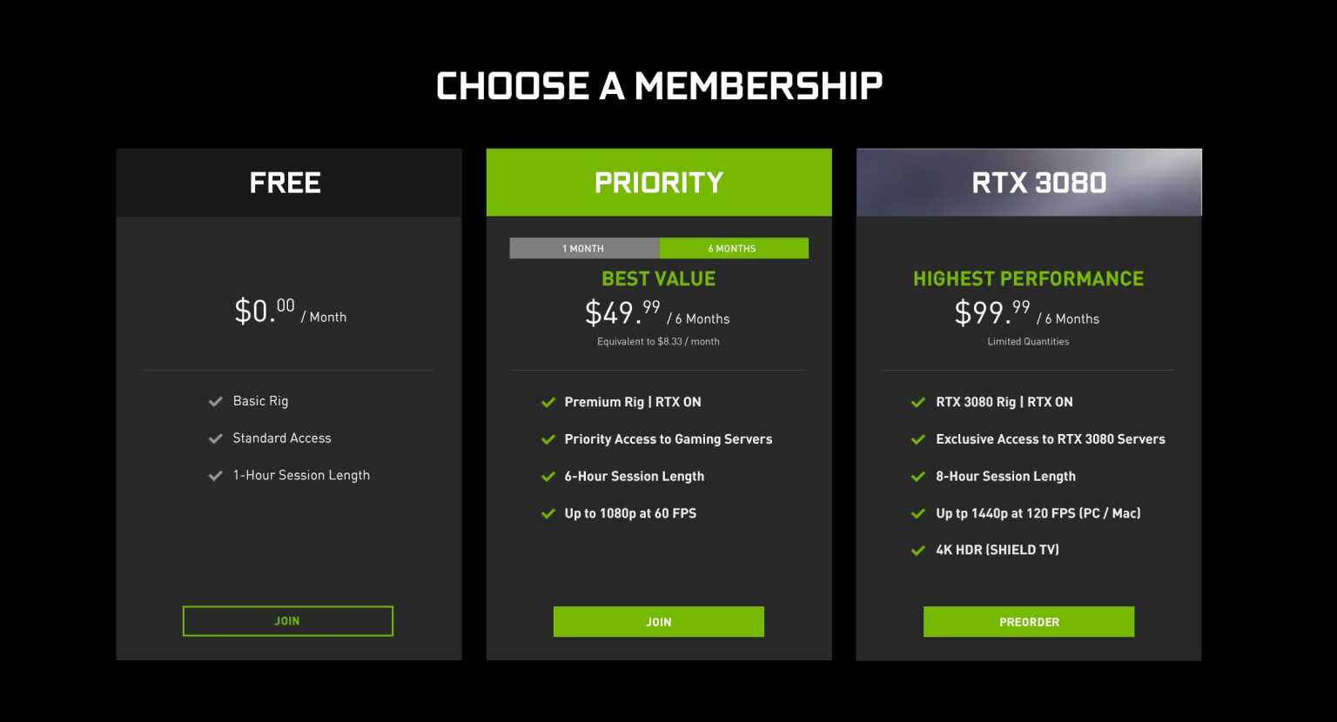
Task: Click the FREE plan header
Action: coord(287,182)
